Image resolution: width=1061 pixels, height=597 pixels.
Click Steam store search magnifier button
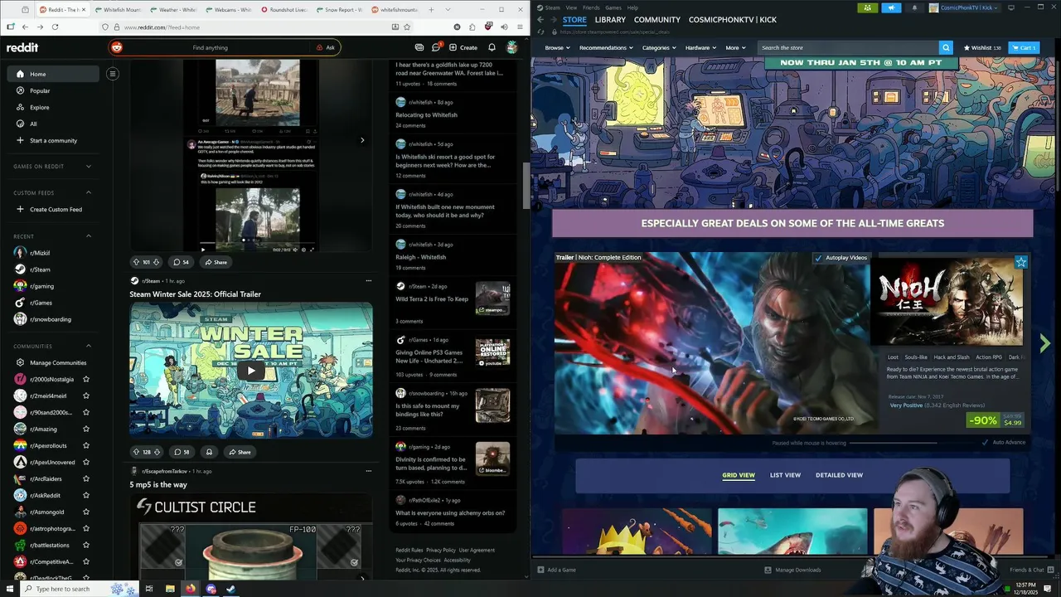point(946,48)
